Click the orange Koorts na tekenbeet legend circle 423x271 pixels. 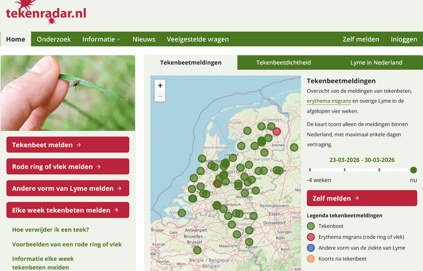coord(311,258)
